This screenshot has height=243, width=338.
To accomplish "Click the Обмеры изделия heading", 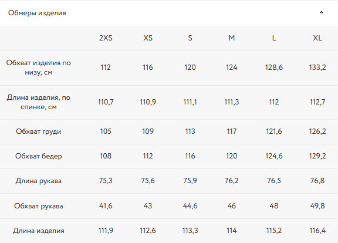I will [x=37, y=13].
